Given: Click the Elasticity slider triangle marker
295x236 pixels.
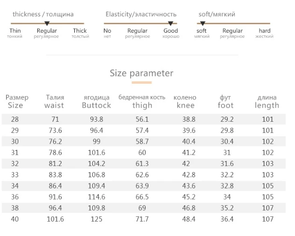Looking at the screenshot, I should (170, 23).
